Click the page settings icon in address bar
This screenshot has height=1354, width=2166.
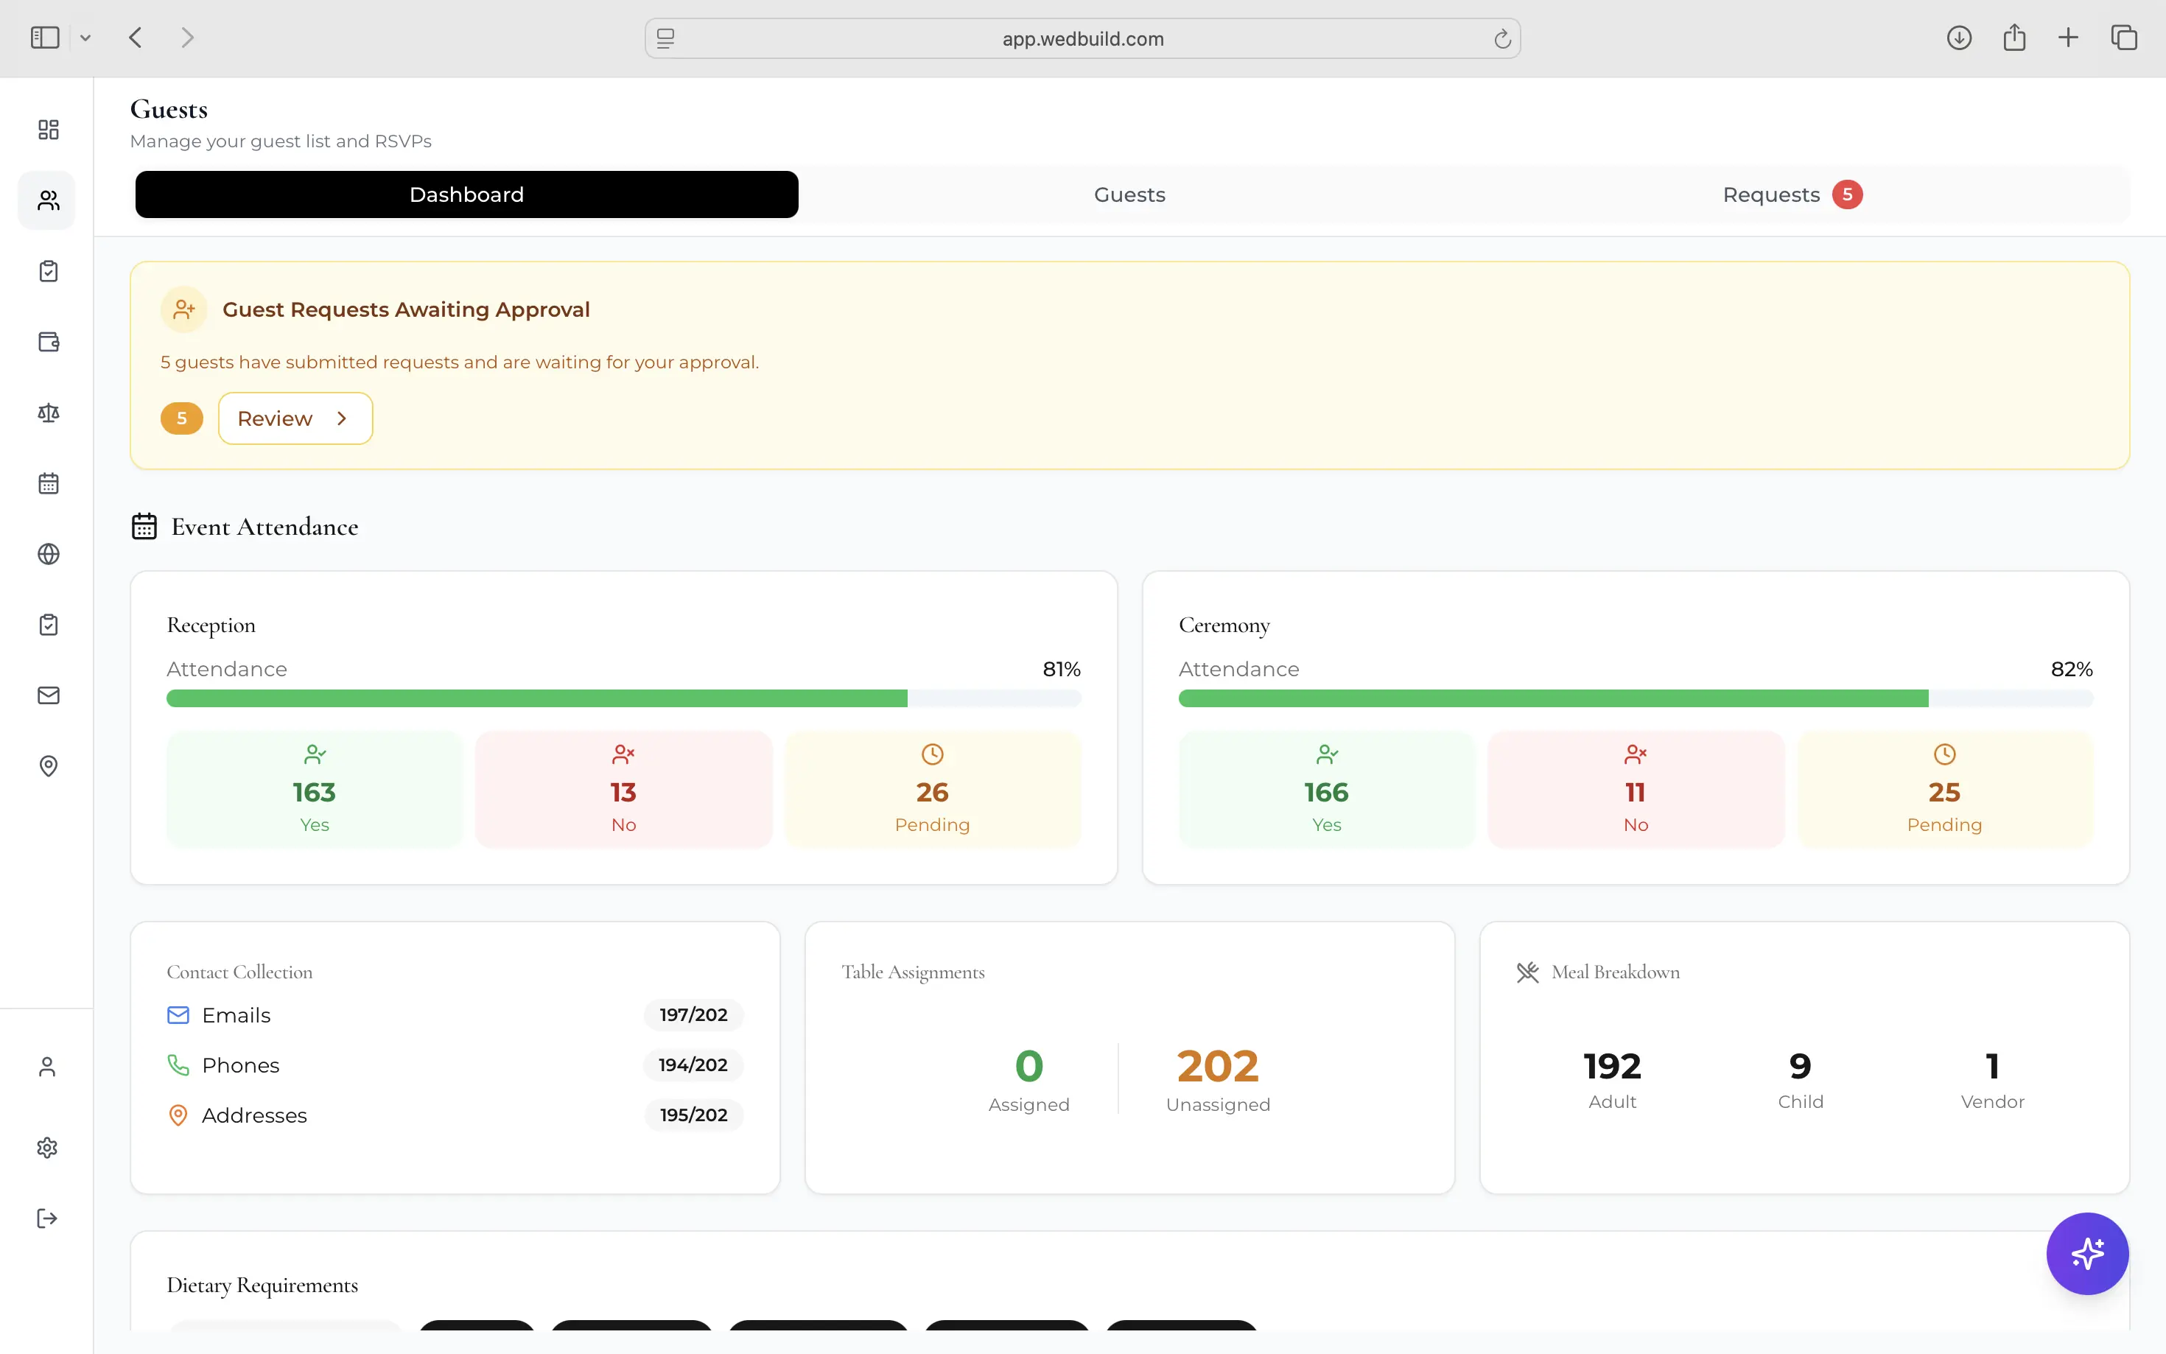click(665, 38)
